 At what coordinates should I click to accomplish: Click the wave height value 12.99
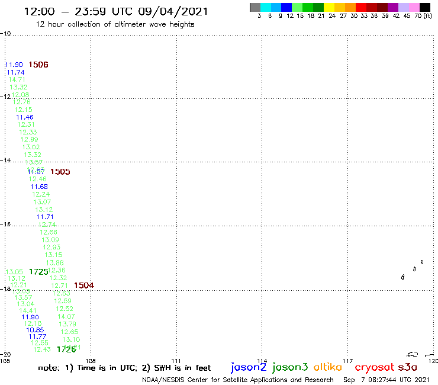(x=30, y=140)
